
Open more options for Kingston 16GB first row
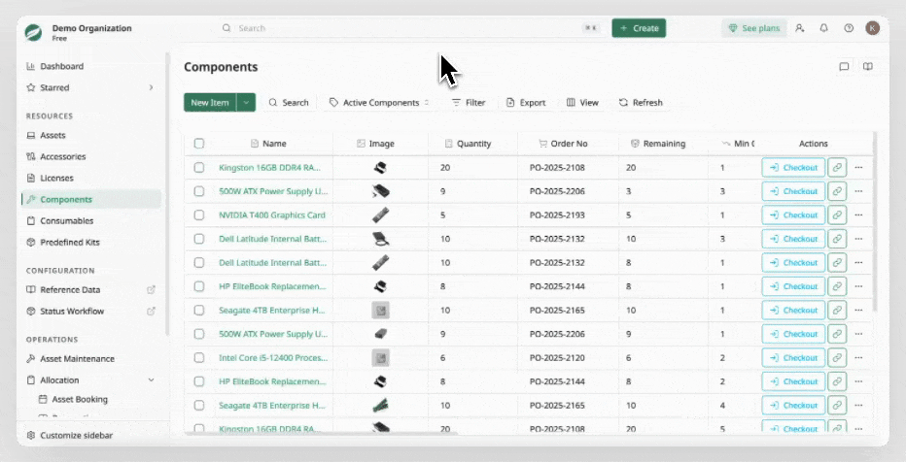point(858,167)
